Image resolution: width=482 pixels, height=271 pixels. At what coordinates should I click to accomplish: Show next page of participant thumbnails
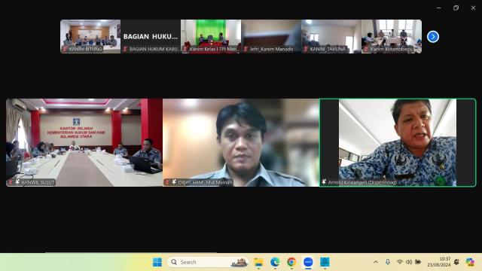tap(433, 37)
